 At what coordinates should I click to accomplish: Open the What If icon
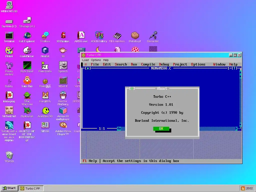click(63, 82)
